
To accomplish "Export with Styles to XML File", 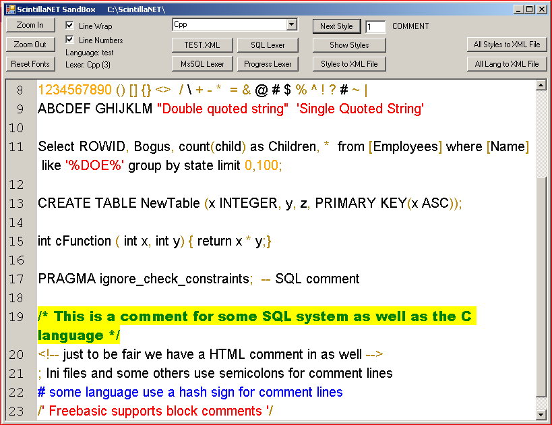I will pos(349,64).
